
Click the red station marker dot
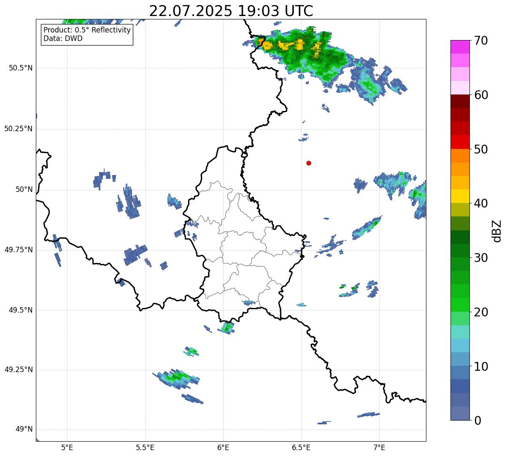(309, 163)
